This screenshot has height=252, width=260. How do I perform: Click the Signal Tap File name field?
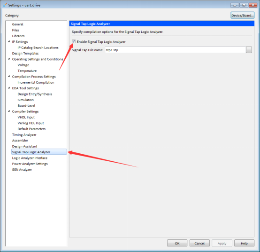point(175,50)
